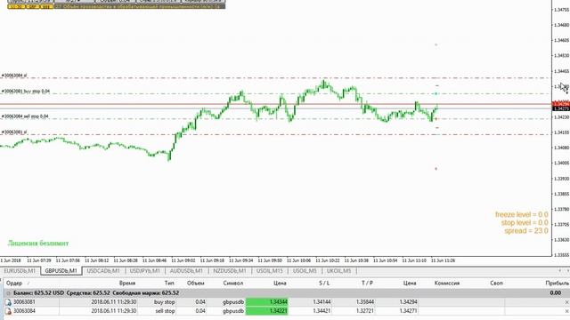The image size is (570, 320).
Task: Sort orders by the S / L column header
Action: (x=324, y=283)
